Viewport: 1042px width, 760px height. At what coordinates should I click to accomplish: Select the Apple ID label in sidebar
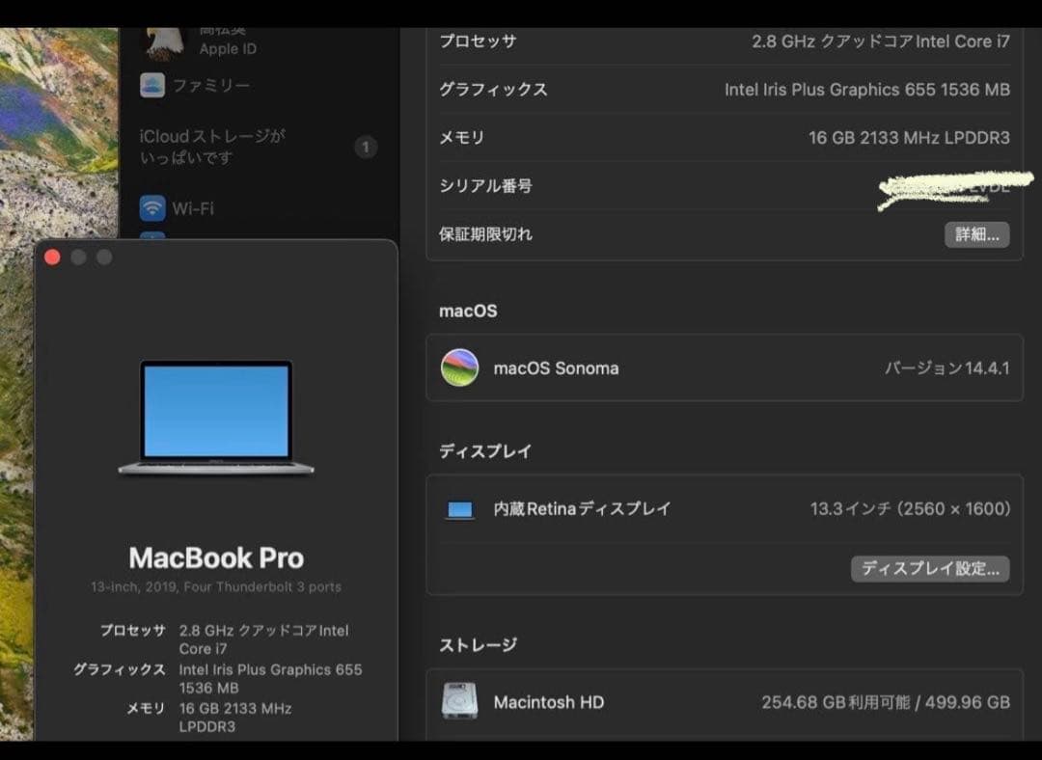click(x=228, y=49)
